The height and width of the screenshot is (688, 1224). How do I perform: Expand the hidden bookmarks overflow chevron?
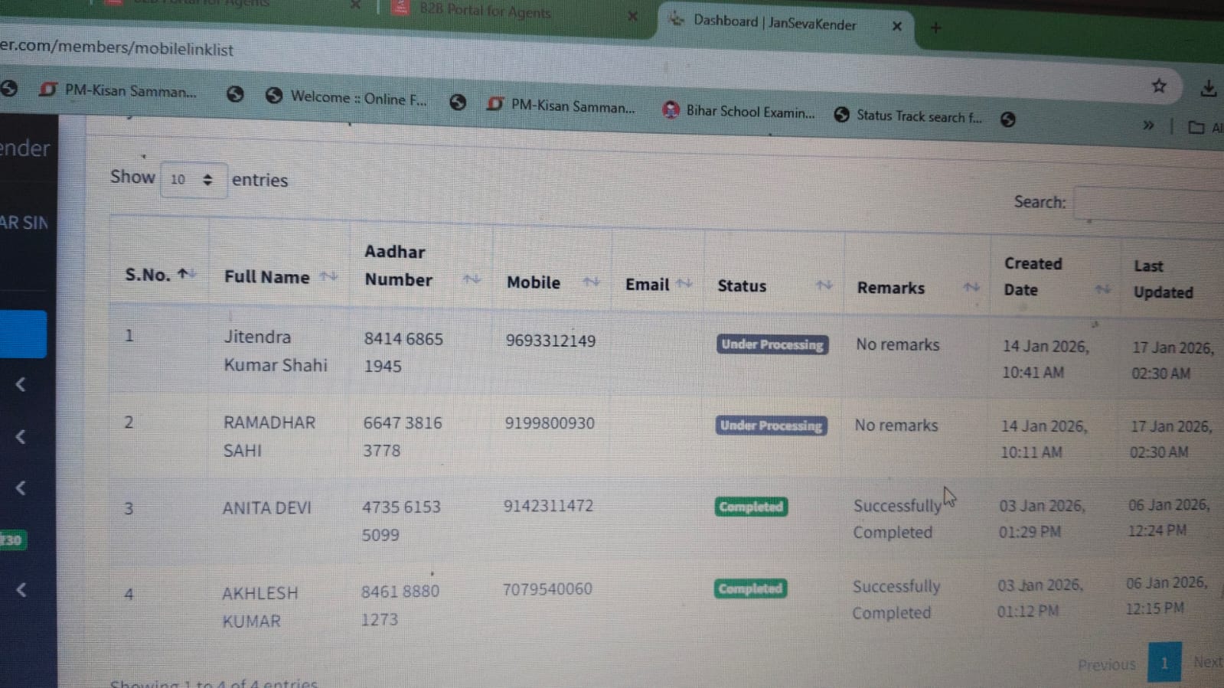1148,125
